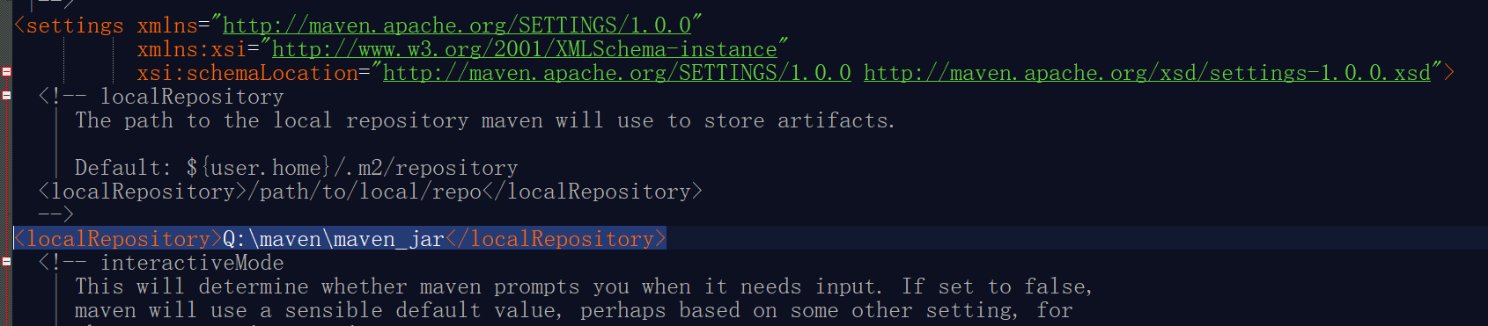This screenshot has height=326, width=1488.
Task: Click the comment end marker --> line
Action: tap(55, 214)
